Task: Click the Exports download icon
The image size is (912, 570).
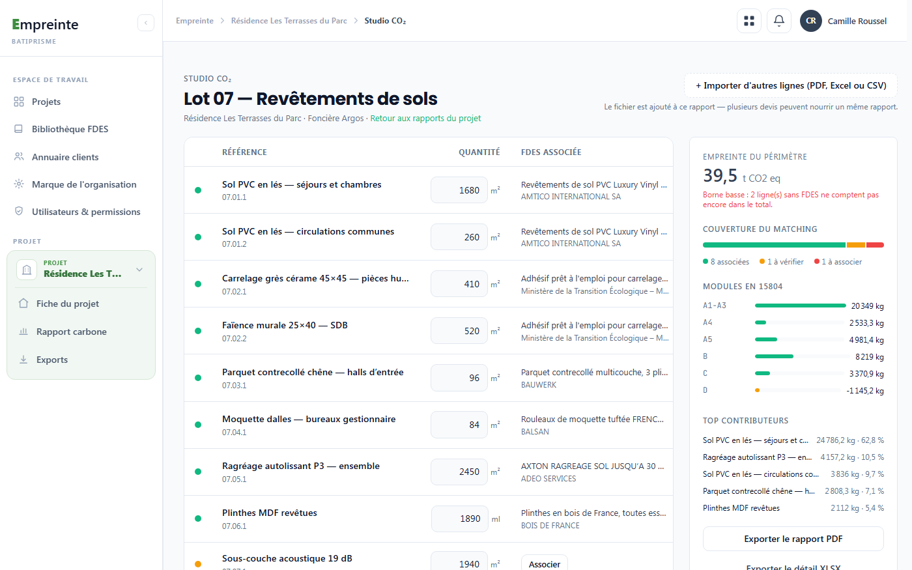Action: tap(23, 360)
